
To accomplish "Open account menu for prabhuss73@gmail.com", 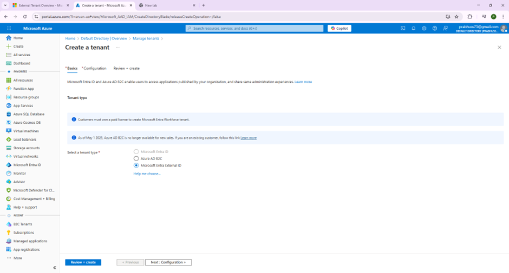I will [x=482, y=29].
